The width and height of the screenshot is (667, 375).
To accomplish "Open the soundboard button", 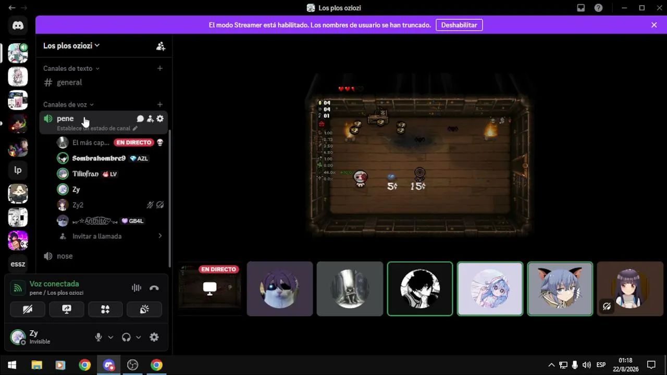I will click(x=144, y=309).
